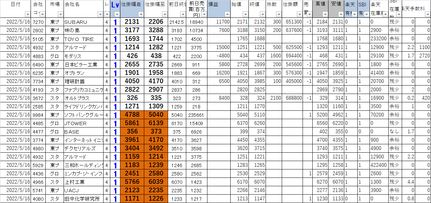Open the 株数 column filter dropdown
This screenshot has width=431, height=203.
click(x=279, y=14)
